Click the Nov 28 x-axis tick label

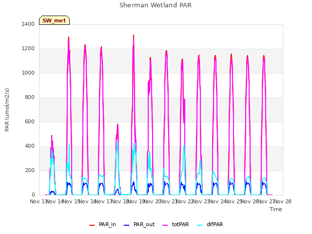pos(283,201)
